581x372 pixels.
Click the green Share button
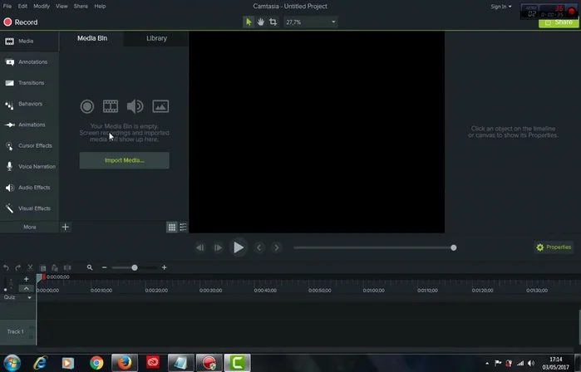(x=559, y=22)
